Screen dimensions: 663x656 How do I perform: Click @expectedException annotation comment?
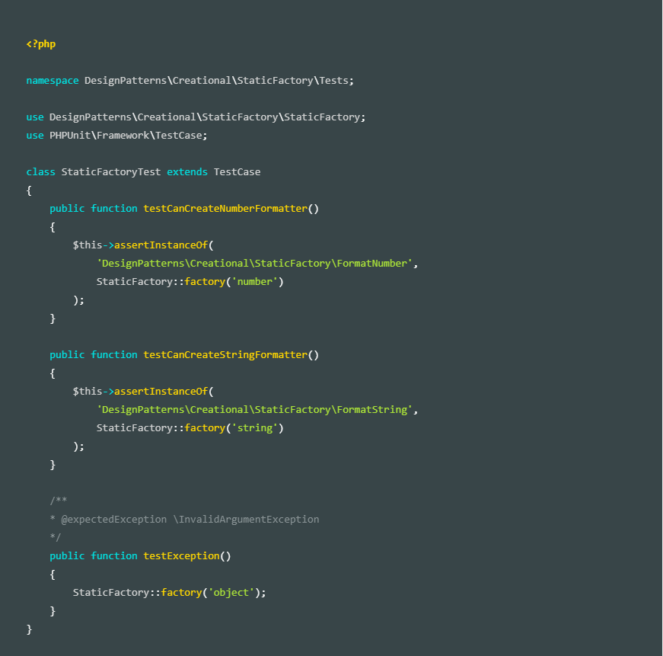[x=184, y=520]
